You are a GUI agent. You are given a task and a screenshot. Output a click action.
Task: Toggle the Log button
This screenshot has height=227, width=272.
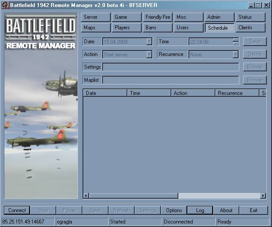[x=200, y=210]
